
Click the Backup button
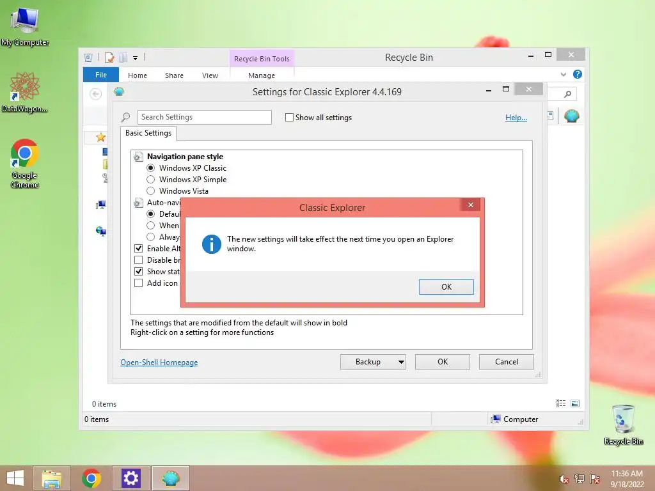click(368, 362)
